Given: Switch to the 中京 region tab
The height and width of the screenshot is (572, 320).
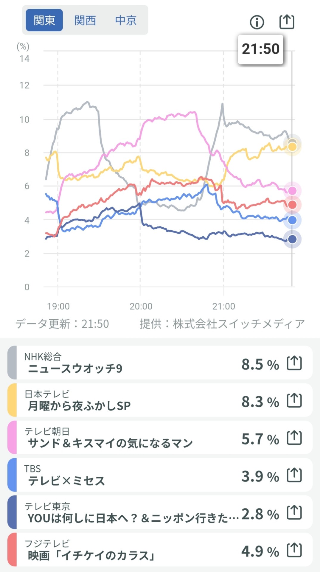Looking at the screenshot, I should pyautogui.click(x=126, y=20).
